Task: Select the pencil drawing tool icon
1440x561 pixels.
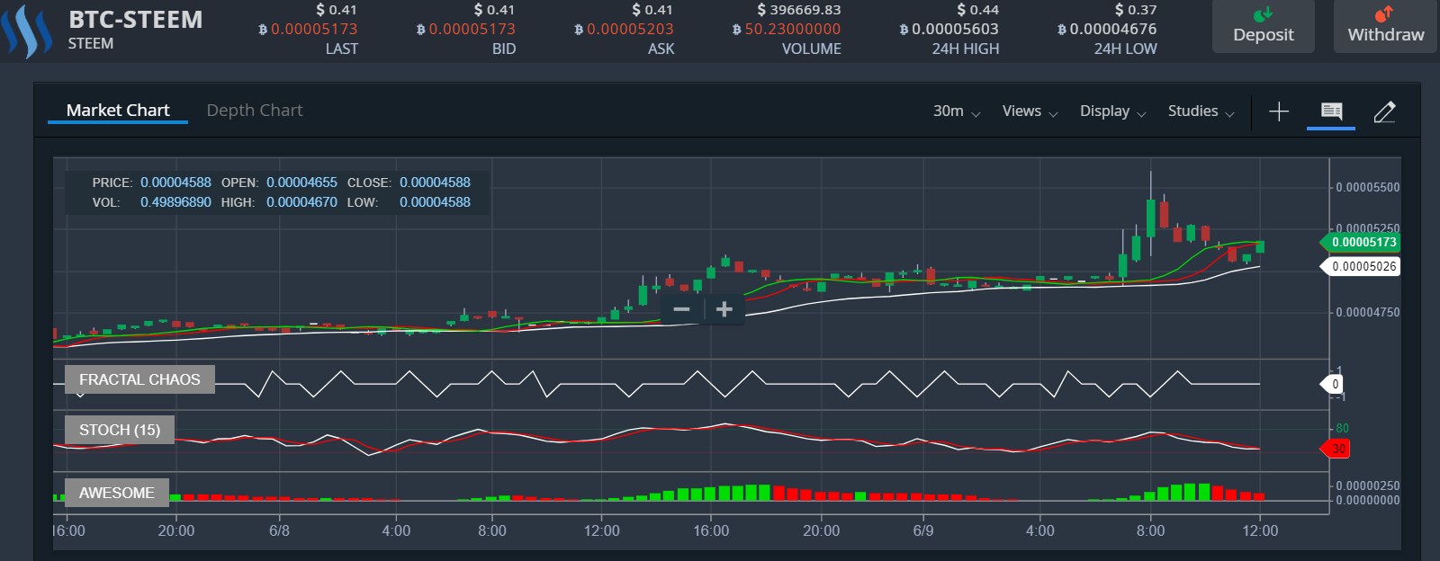Action: click(1384, 111)
